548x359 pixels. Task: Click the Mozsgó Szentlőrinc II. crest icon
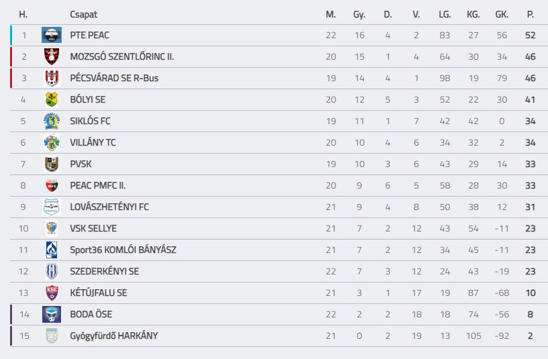tap(52, 56)
